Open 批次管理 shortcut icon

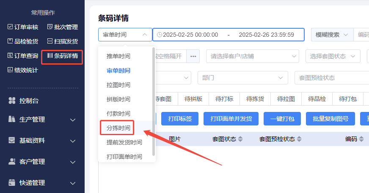pos(50,27)
